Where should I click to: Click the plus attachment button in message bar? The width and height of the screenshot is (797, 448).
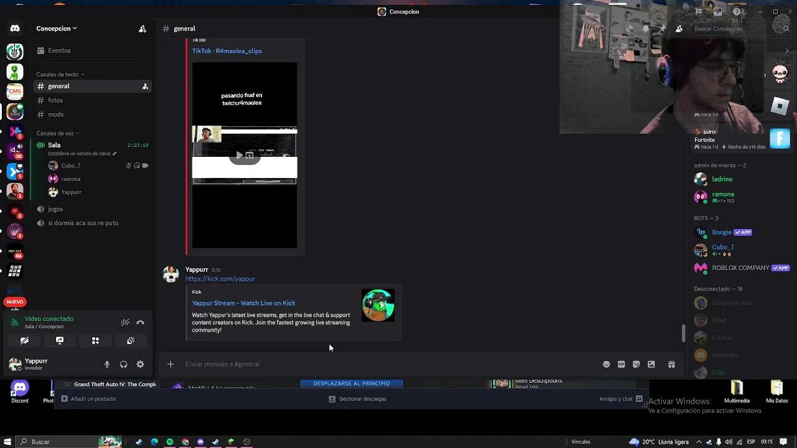171,365
